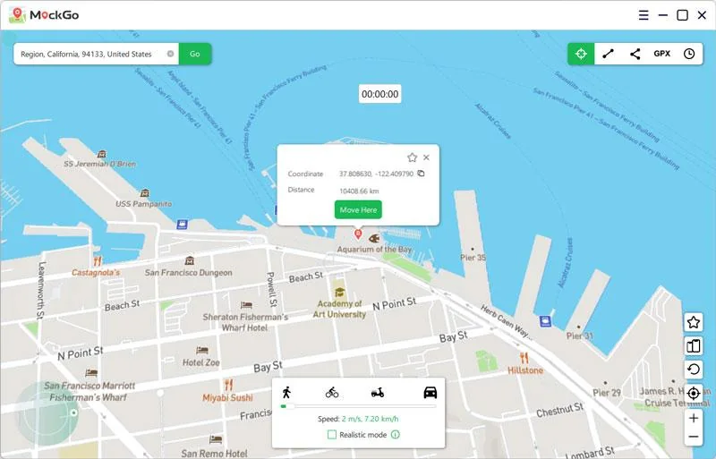Click the address search input field
This screenshot has width=716, height=459.
coord(91,54)
